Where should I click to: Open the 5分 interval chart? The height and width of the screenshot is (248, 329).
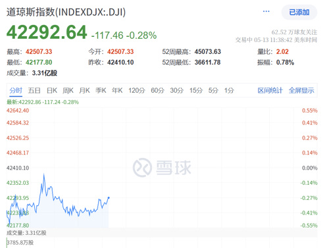coord(213,90)
